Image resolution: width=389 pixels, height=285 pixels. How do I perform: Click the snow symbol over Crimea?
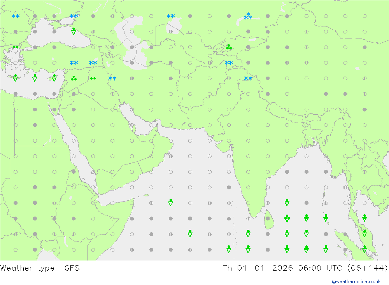[x=74, y=16]
